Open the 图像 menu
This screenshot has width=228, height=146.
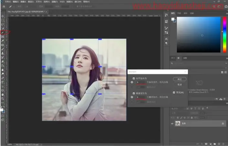click(23, 2)
